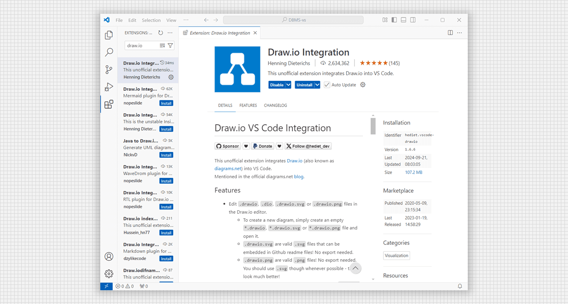The height and width of the screenshot is (304, 568).
Task: Open Customize Layout icon in title bar
Action: tap(384, 20)
